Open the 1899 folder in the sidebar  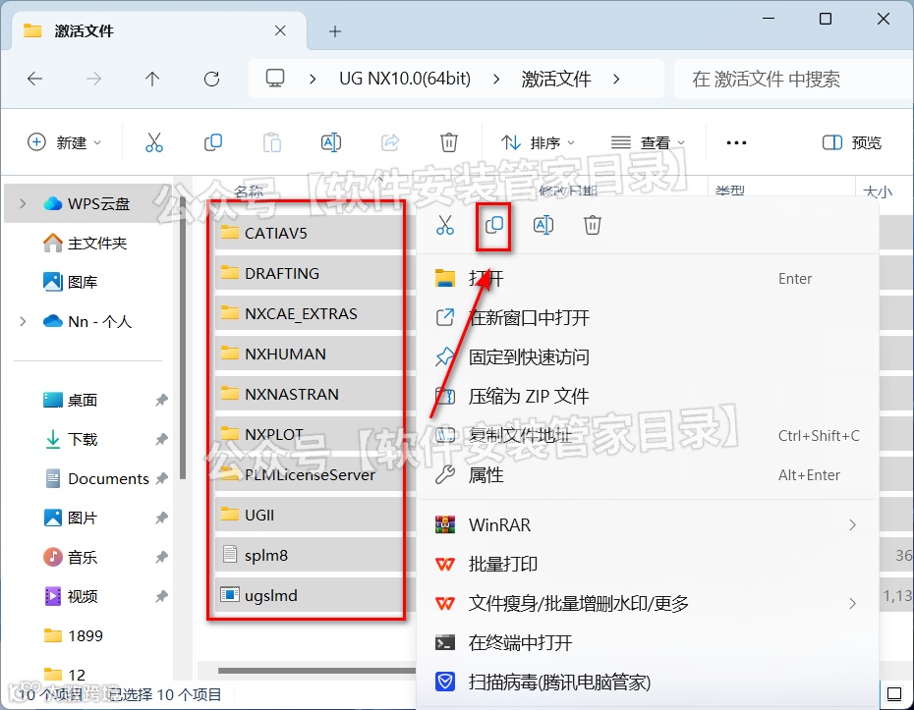(74, 635)
